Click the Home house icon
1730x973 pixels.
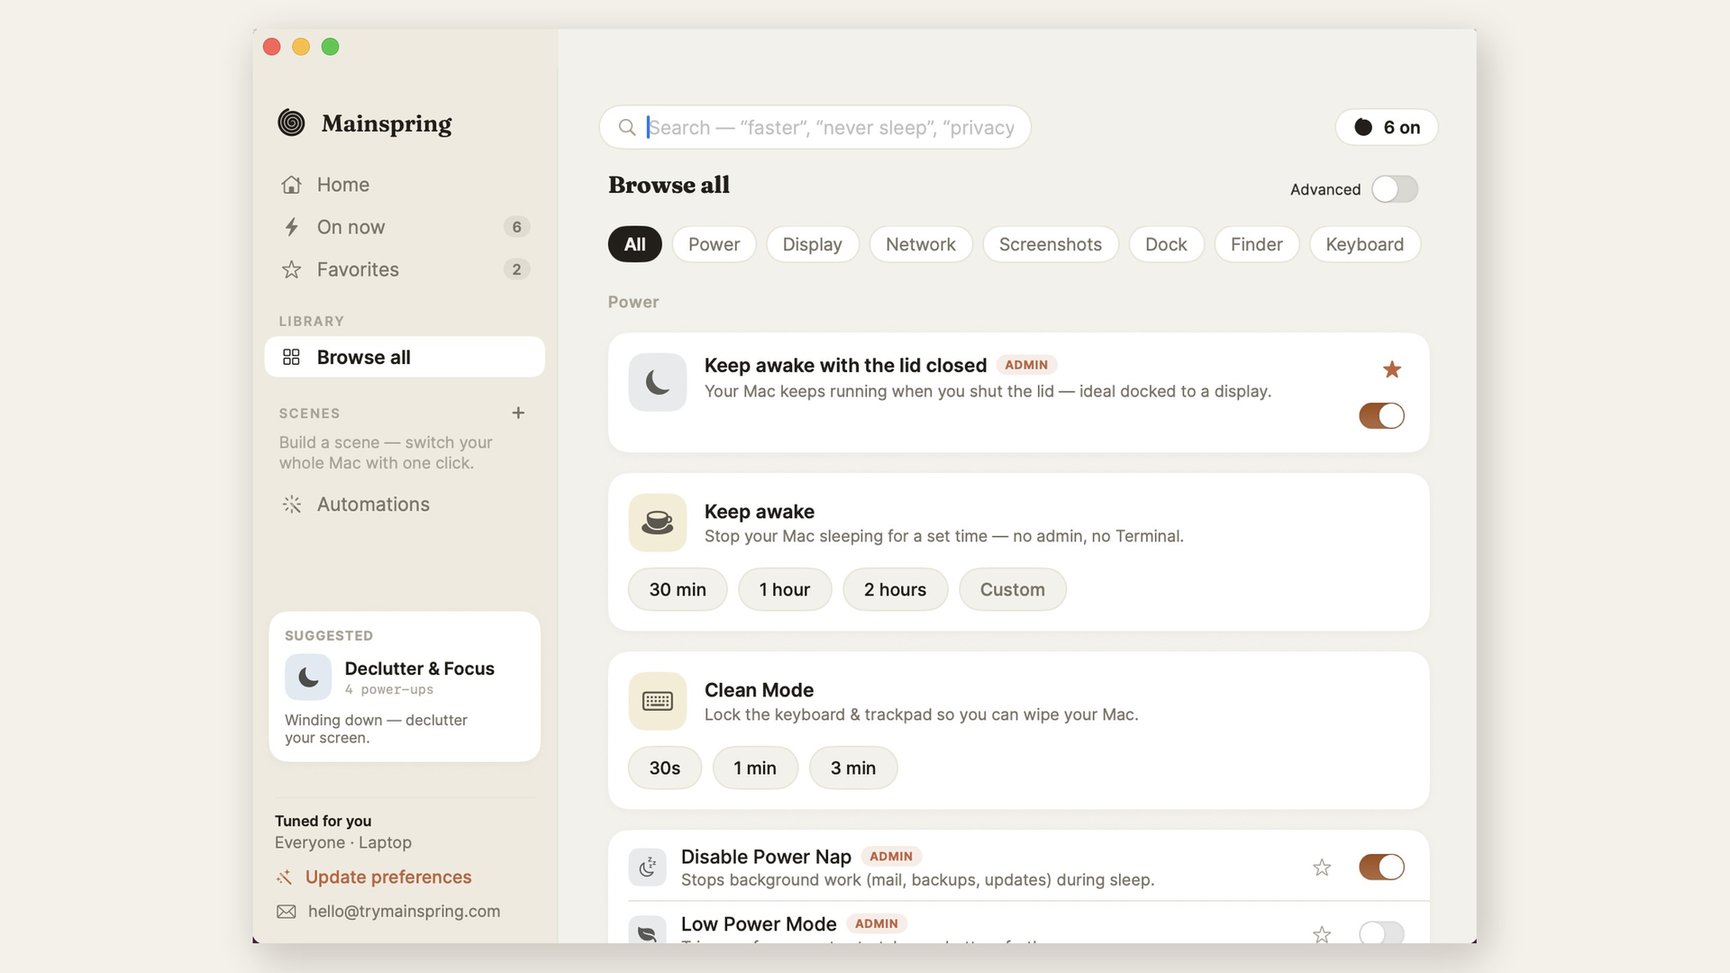[x=291, y=185]
